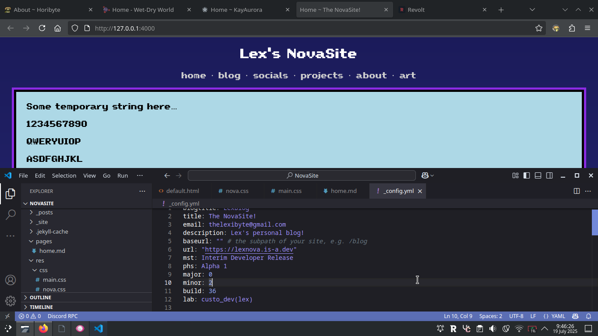Toggle the bottom Panel visibility
The height and width of the screenshot is (336, 598).
pos(538,175)
